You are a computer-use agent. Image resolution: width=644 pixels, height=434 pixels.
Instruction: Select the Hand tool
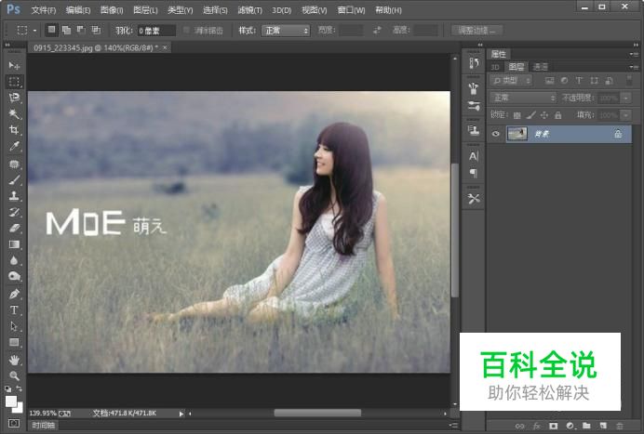(x=14, y=361)
